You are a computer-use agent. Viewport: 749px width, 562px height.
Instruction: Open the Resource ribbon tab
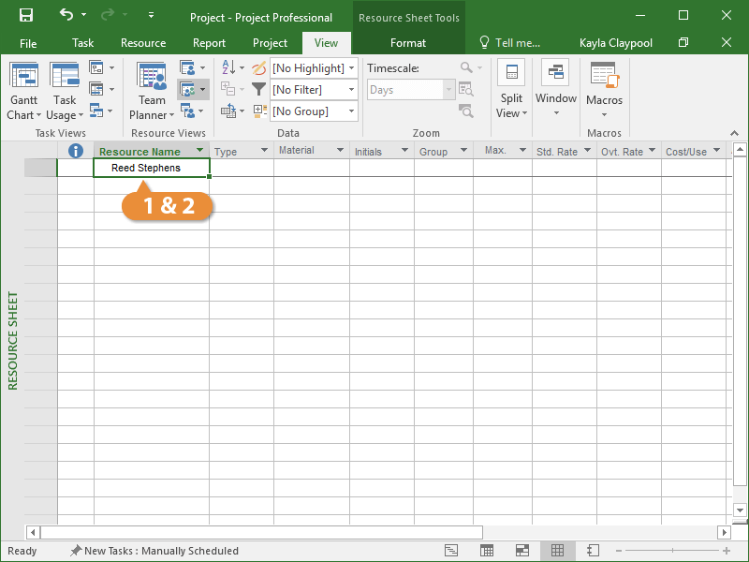(143, 43)
